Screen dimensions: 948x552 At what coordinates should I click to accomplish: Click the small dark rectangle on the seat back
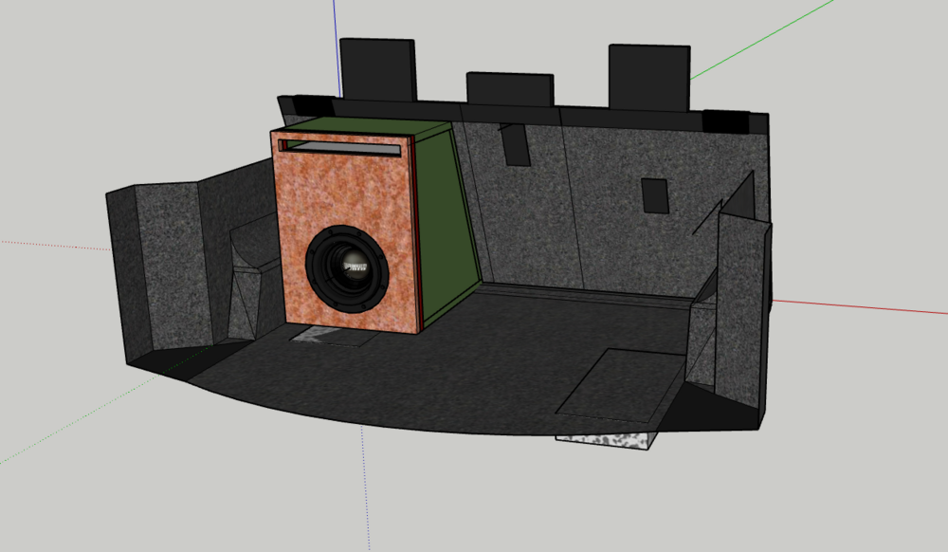coord(655,195)
